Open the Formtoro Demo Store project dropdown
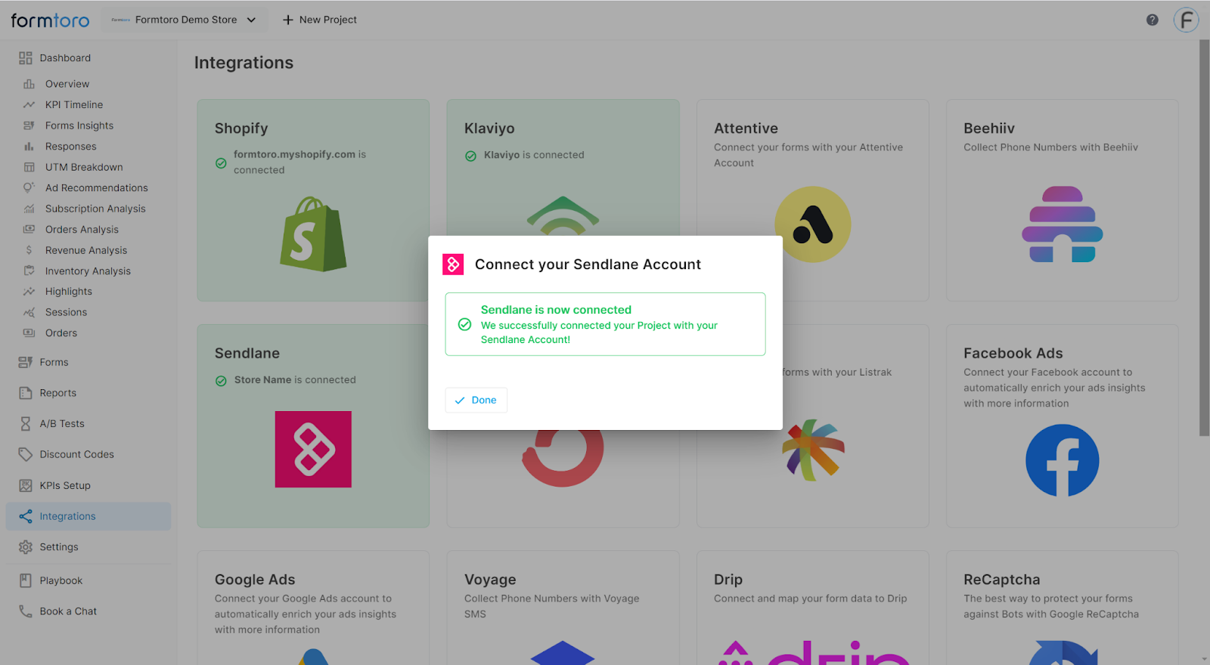Screen dimensions: 1210x665 click(185, 20)
